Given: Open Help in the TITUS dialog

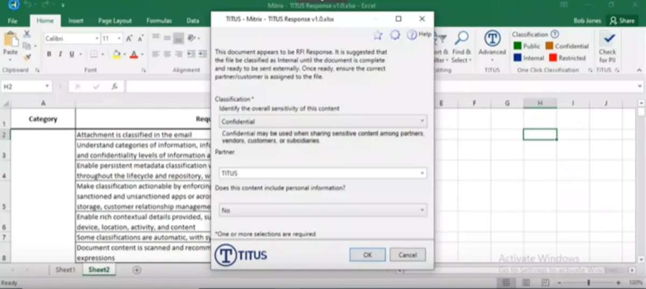Looking at the screenshot, I should coord(419,34).
